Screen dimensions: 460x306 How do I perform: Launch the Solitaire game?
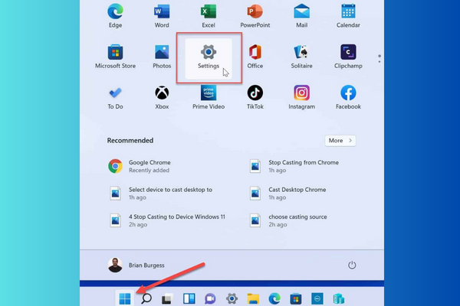click(x=301, y=57)
